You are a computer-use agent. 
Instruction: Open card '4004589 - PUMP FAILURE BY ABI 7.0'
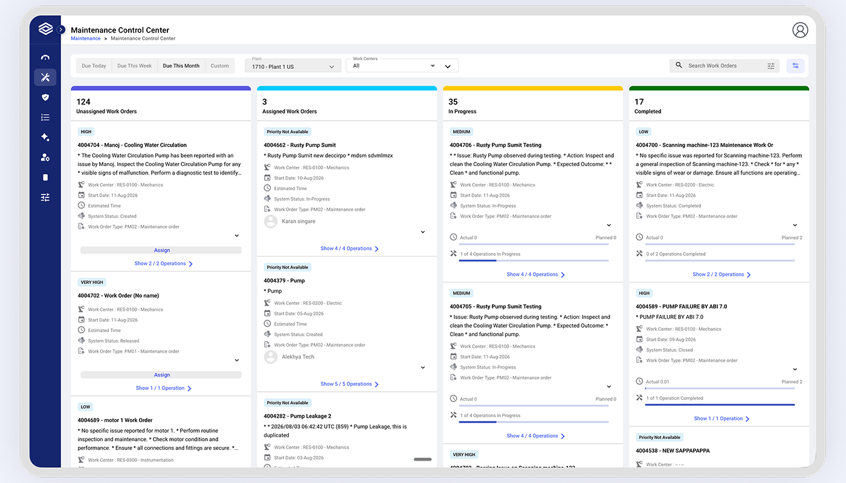[682, 307]
